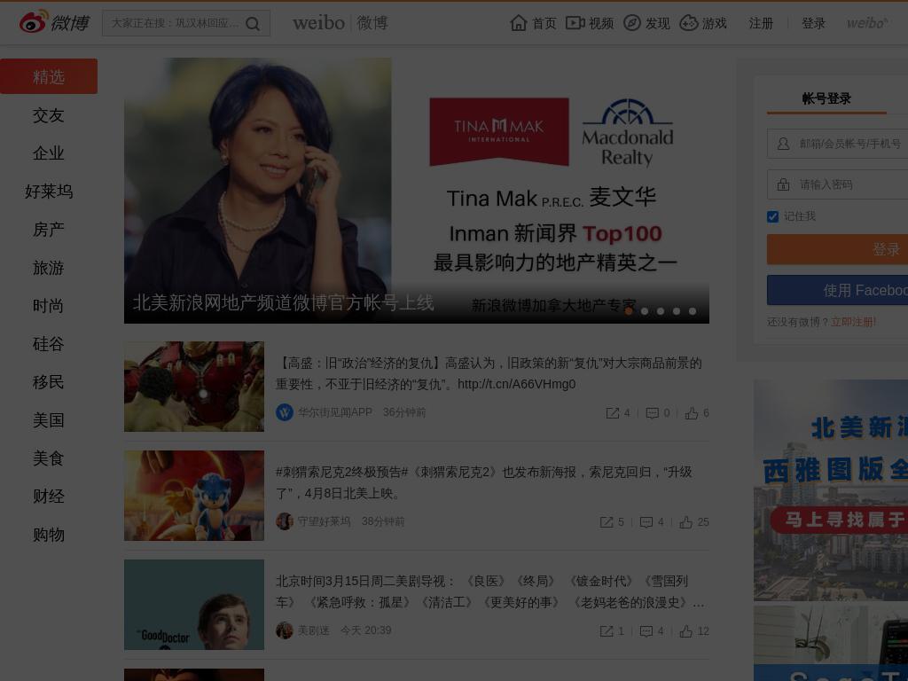Viewport: 908px width, 681px height.
Task: Comment icon on 守望好莱坞 post
Action: pos(646,522)
